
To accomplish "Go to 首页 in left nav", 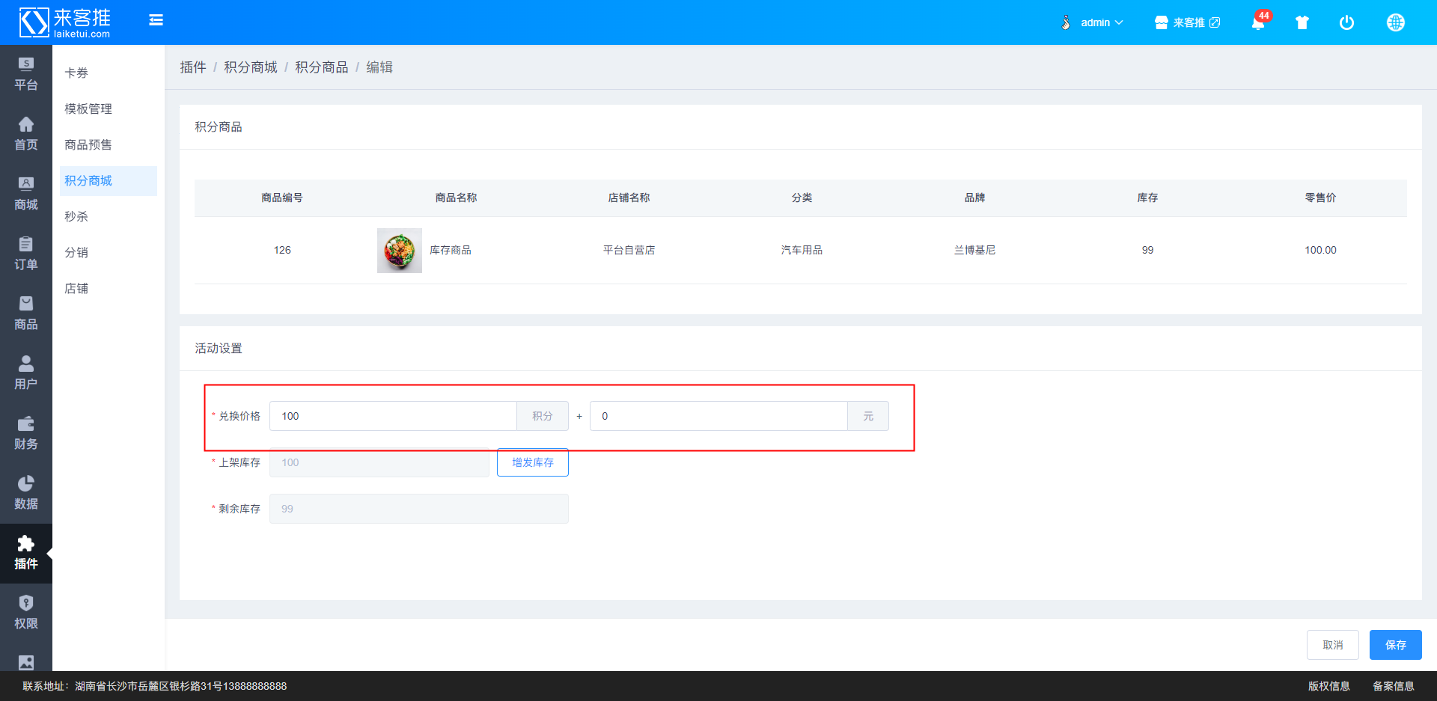I will pos(26,134).
